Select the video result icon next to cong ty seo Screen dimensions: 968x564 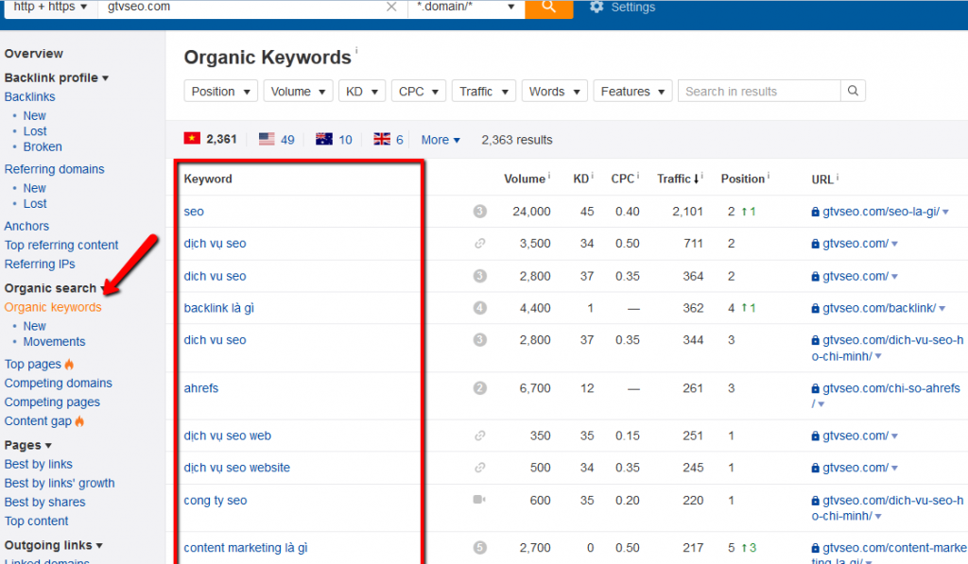coord(478,499)
